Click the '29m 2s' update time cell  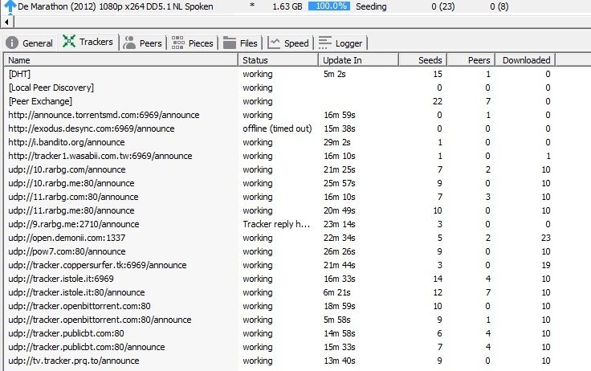336,142
